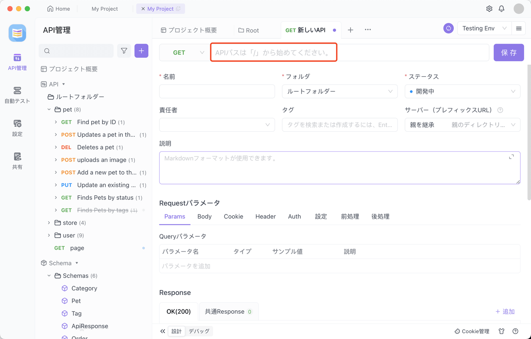Open the notifications bell

[502, 9]
